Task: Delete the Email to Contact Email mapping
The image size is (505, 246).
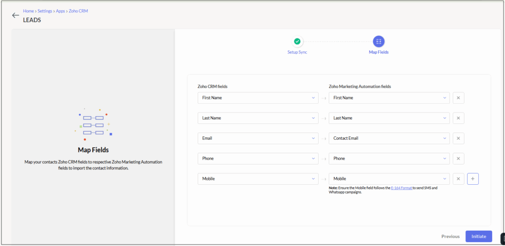Action: click(x=458, y=138)
